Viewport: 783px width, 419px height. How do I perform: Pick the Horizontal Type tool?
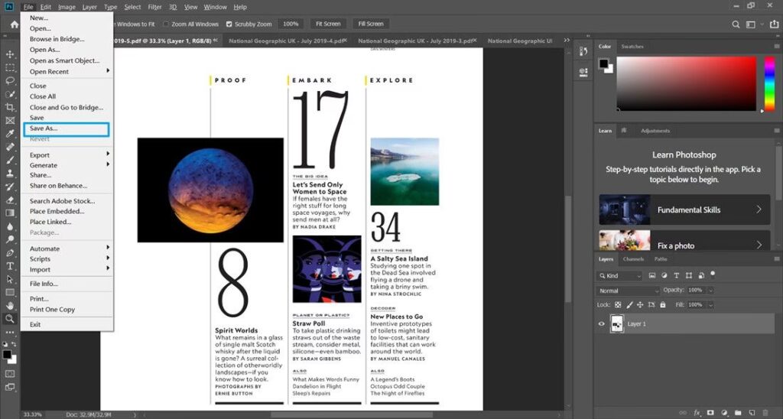(10, 265)
